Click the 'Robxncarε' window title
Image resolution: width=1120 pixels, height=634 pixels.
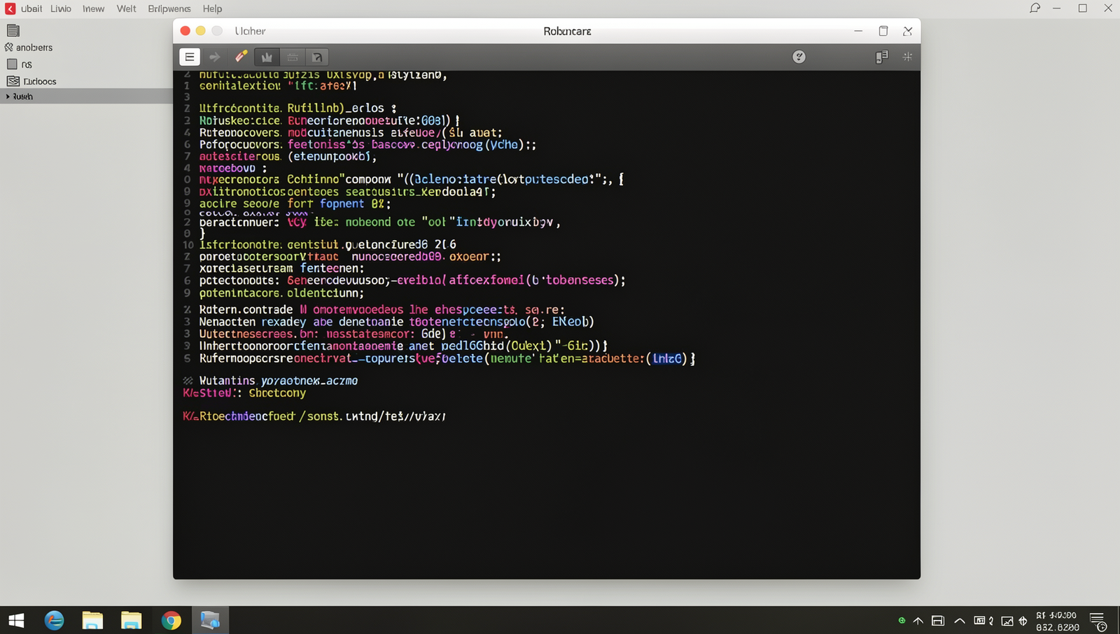click(567, 31)
